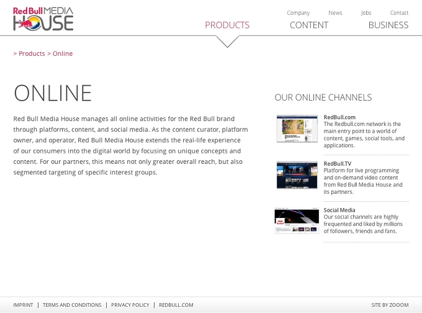The height and width of the screenshot is (313, 422).
Task: Go to the Company page
Action: pyautogui.click(x=299, y=12)
